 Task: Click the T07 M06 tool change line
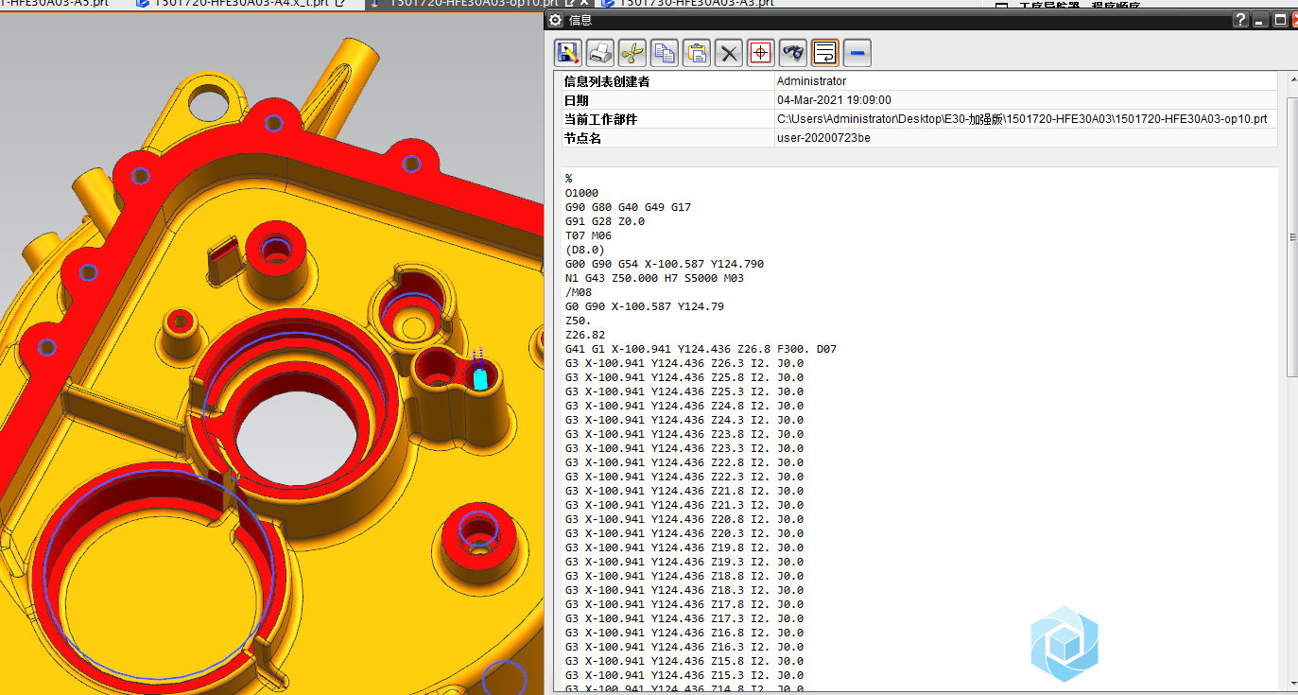click(588, 235)
